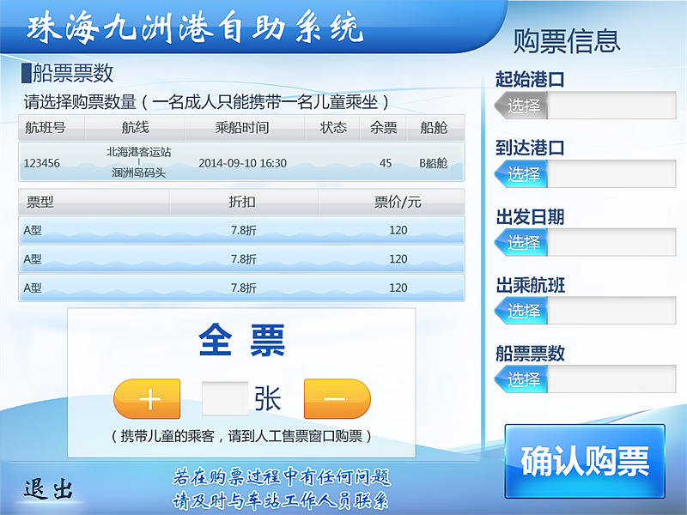687x515 pixels.
Task: Click the 北海港客运站 route text
Action: pyautogui.click(x=139, y=152)
